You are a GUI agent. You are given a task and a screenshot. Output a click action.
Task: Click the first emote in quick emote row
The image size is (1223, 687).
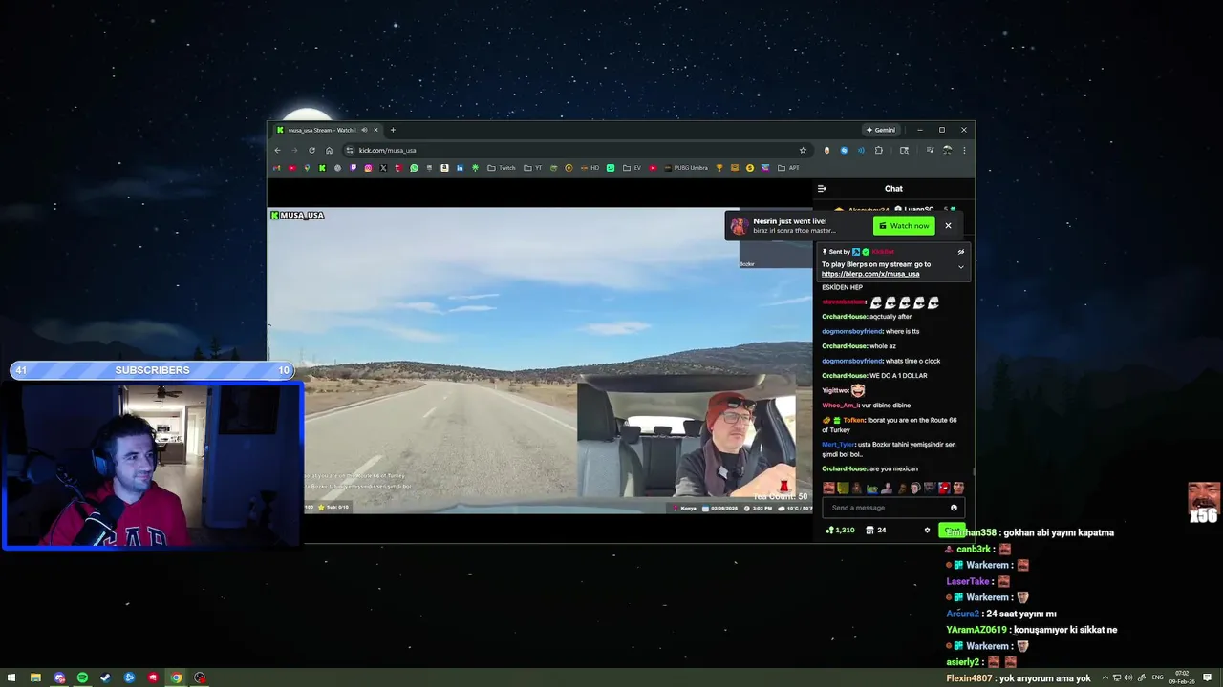[828, 488]
